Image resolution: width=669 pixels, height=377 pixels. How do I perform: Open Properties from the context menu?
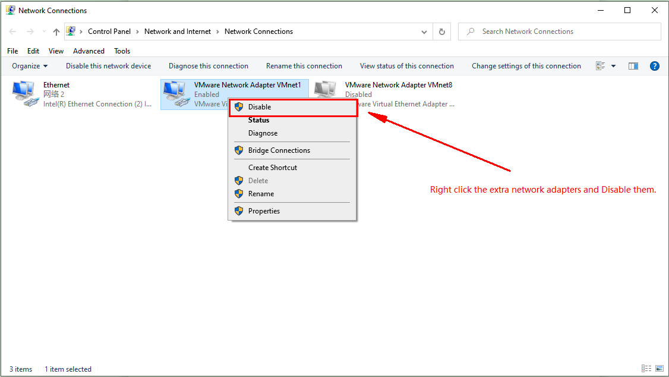293,211
